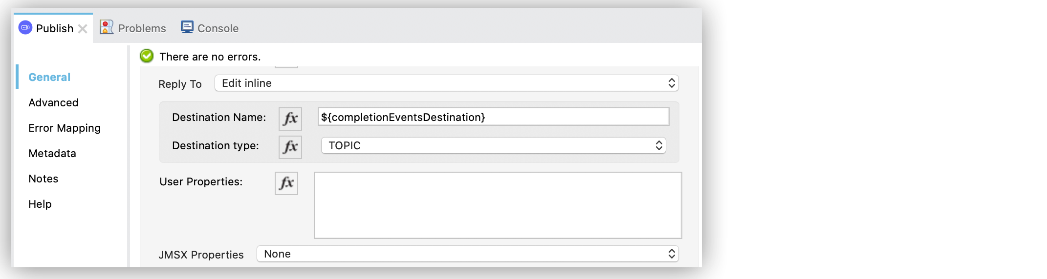Open the Help section

tap(40, 204)
